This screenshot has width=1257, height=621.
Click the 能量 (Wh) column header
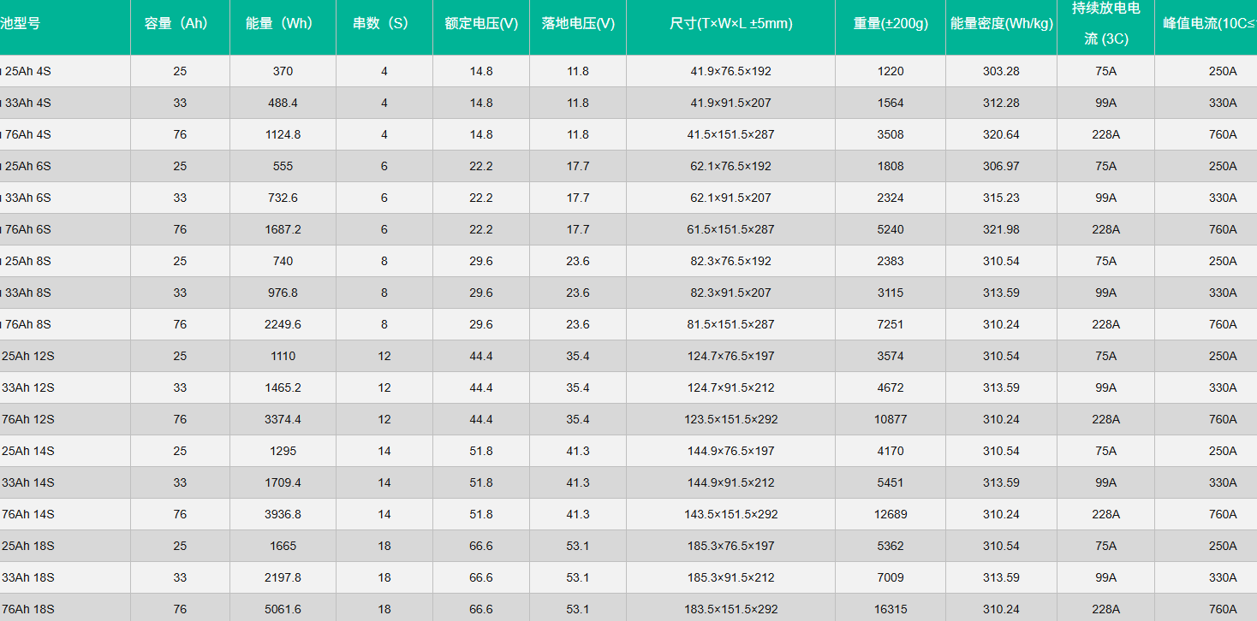coord(283,24)
